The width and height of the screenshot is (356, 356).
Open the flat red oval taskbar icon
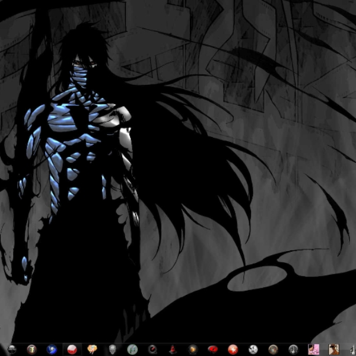pos(213,349)
